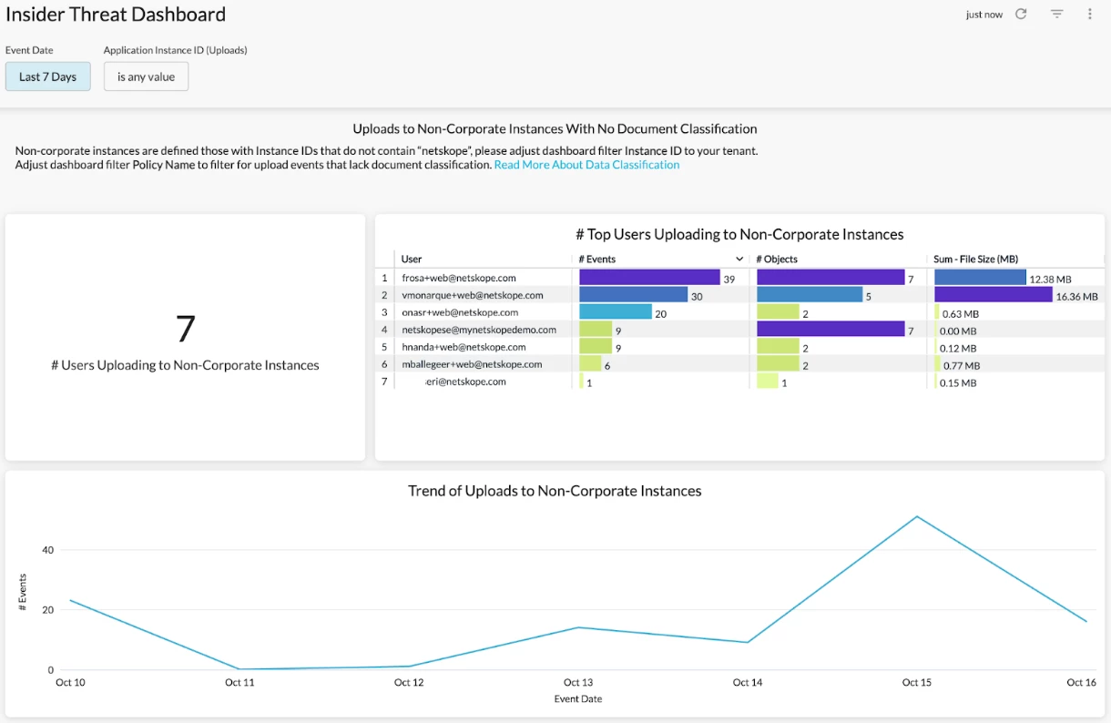The image size is (1111, 723).
Task: Click the 0.77 MB file size value
Action: (x=962, y=366)
